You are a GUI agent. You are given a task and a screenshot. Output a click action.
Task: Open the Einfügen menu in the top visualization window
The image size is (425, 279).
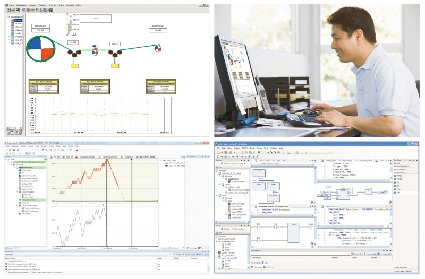click(x=43, y=5)
